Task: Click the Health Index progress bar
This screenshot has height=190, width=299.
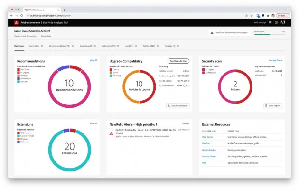Action: click(269, 34)
